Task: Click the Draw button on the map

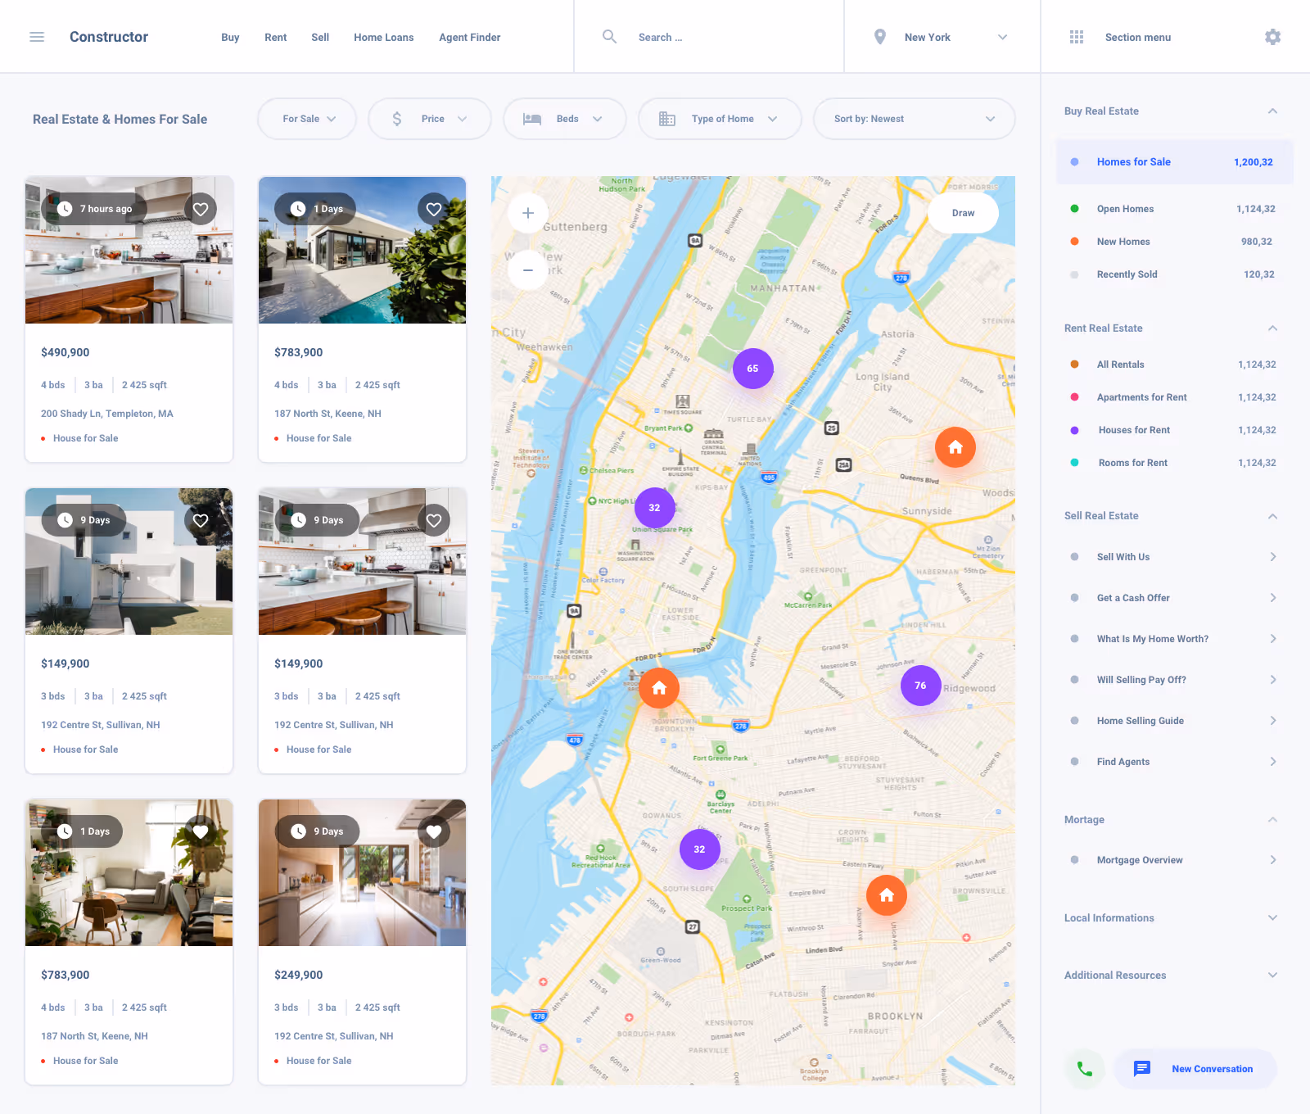Action: pyautogui.click(x=963, y=213)
